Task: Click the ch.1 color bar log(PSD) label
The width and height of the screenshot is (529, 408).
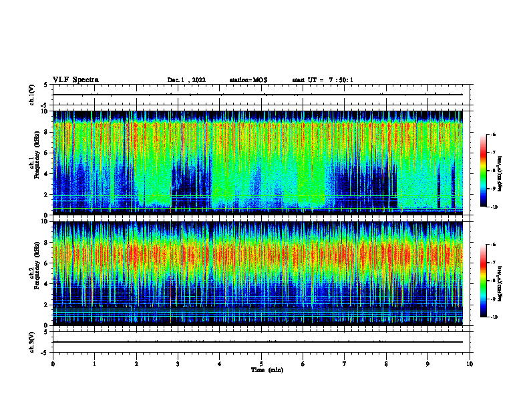Action: click(500, 174)
